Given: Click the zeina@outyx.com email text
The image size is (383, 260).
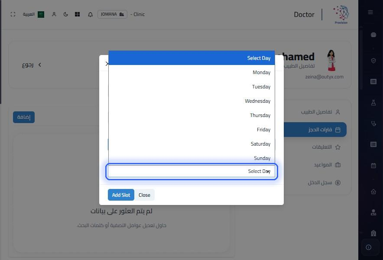Looking at the screenshot, I should click(x=324, y=77).
